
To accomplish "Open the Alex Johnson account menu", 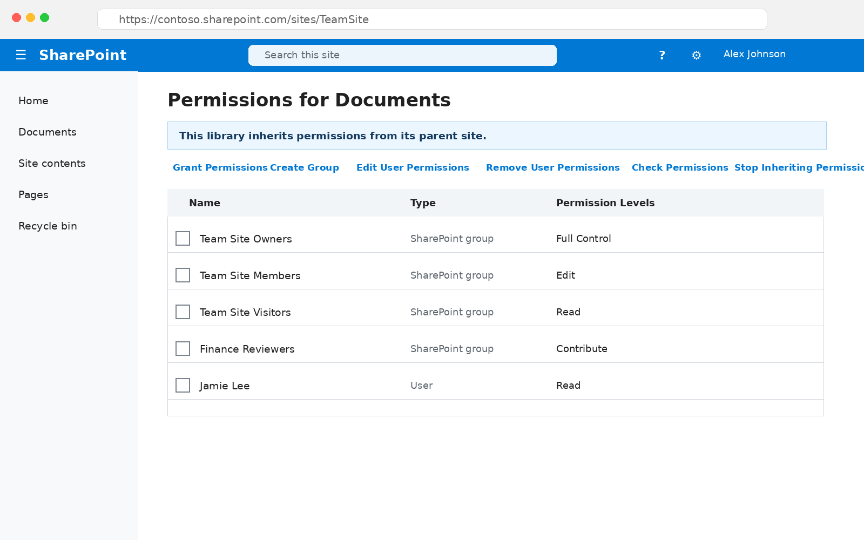I will pyautogui.click(x=754, y=54).
